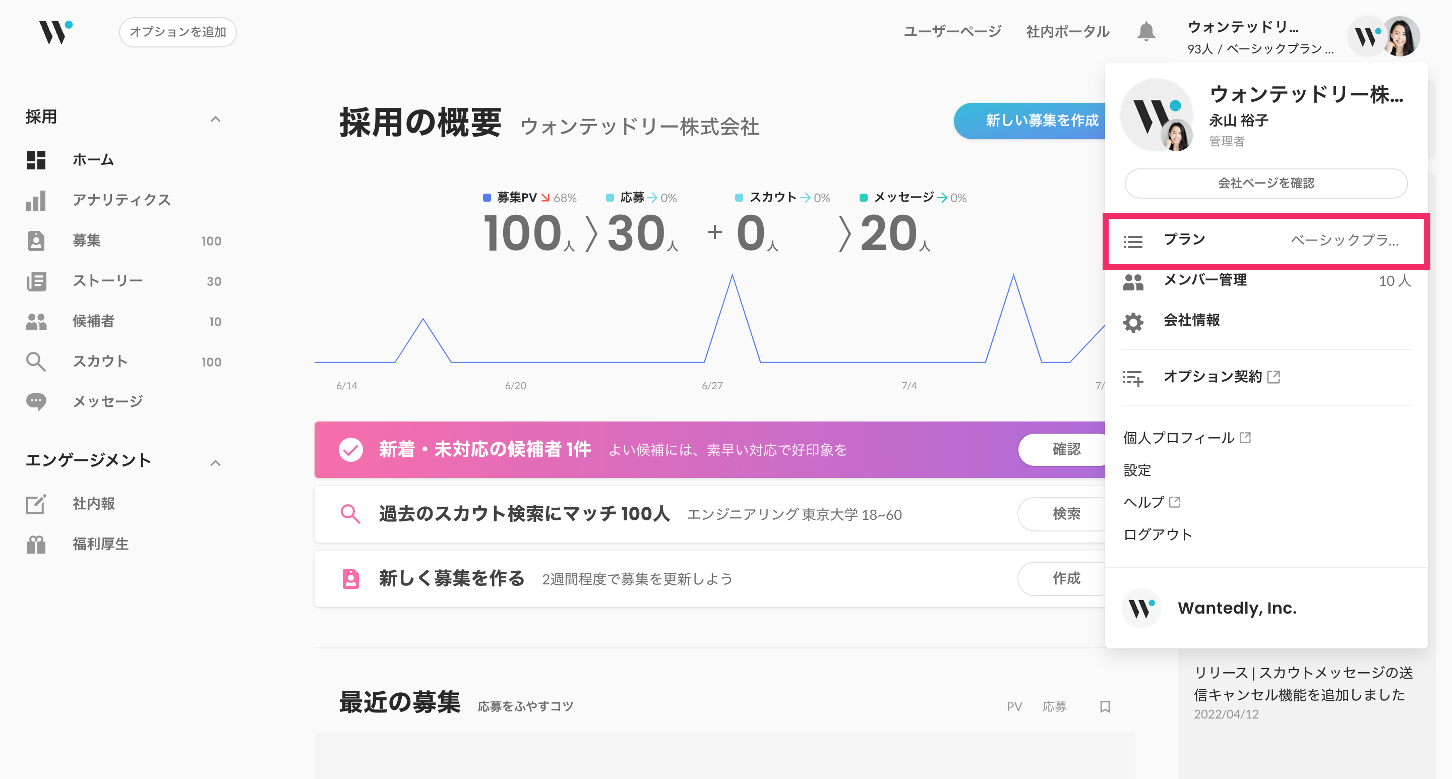Click the external link icon beside ヘルプ
1452x779 pixels.
(1175, 502)
